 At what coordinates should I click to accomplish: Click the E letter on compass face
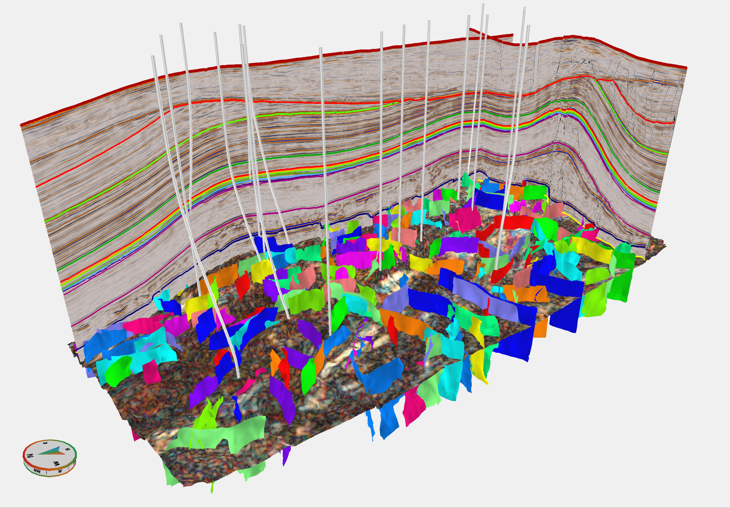pyautogui.click(x=46, y=443)
